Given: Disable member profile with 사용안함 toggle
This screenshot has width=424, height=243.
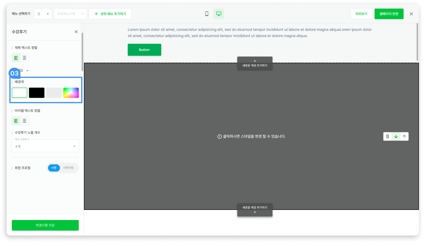Looking at the screenshot, I should [68, 168].
